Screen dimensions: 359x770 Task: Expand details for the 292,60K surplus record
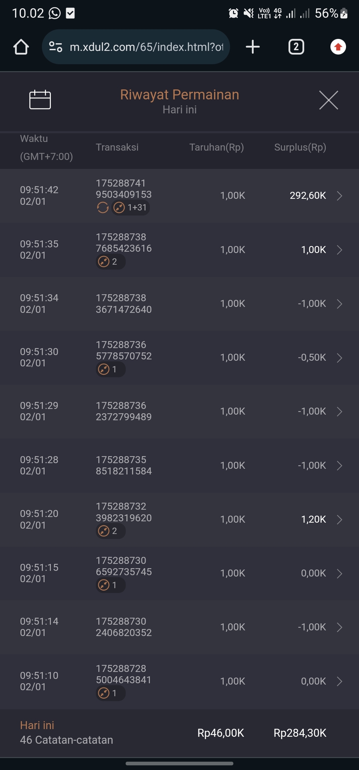[339, 196]
